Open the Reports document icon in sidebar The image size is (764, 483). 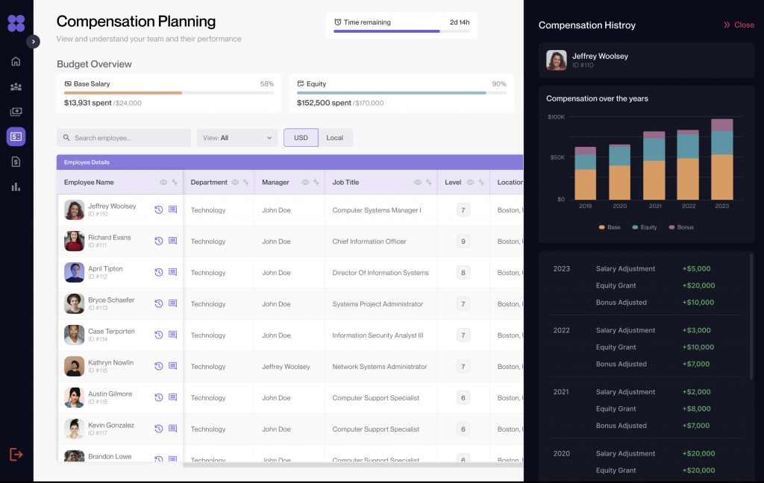[15, 161]
